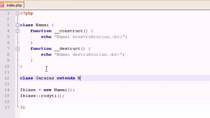
Task: Click the 'new' keyword on line 14
Action: point(47,90)
